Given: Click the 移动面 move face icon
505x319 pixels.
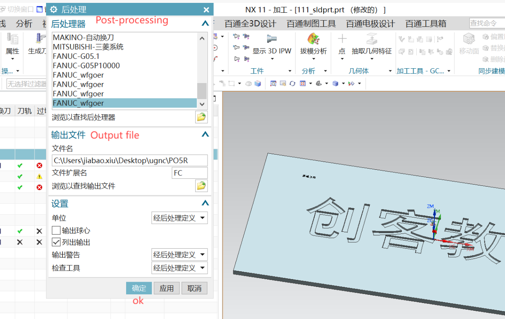Looking at the screenshot, I should pyautogui.click(x=469, y=39).
